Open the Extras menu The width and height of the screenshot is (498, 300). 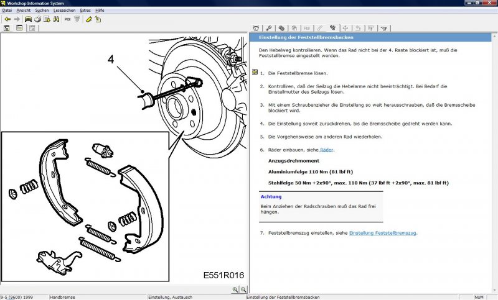click(85, 11)
